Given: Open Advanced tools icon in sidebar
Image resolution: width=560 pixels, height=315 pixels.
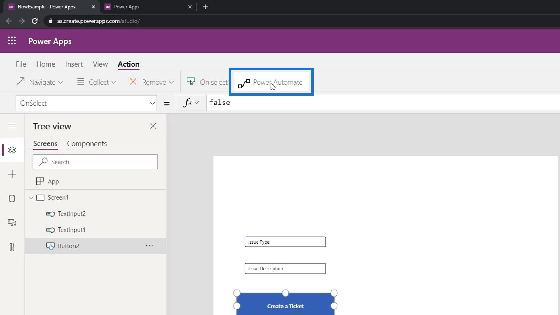Looking at the screenshot, I should click(x=12, y=247).
